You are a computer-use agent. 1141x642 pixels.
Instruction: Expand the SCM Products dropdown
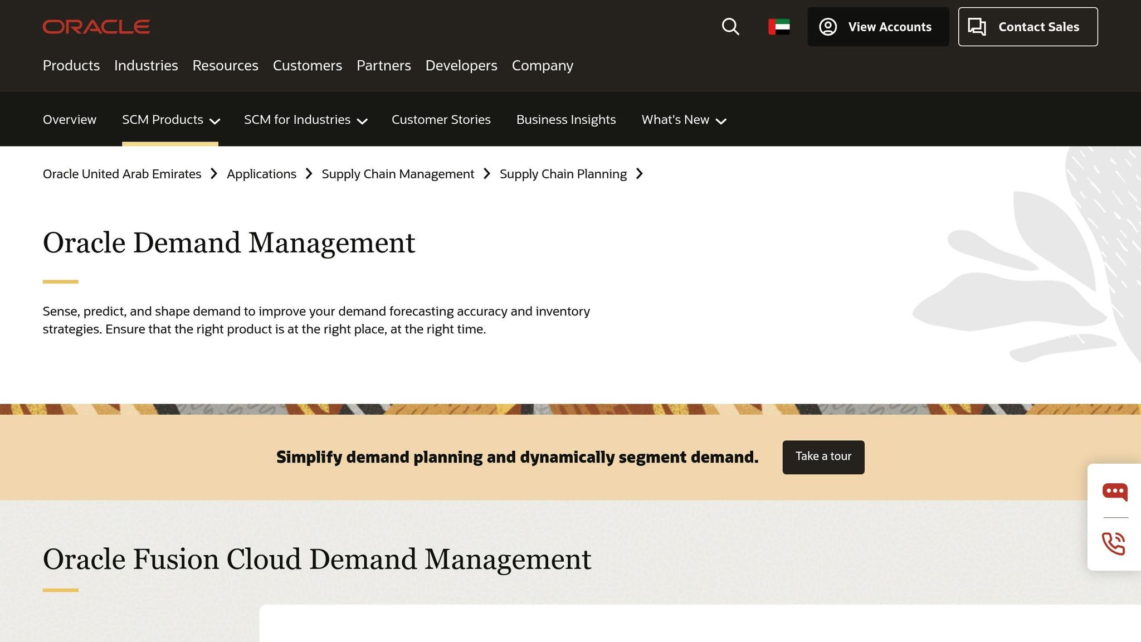[170, 119]
